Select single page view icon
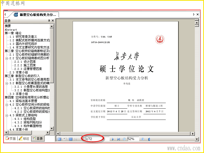Image resolution: width=204 pixels, height=153 pixels. [x=59, y=139]
